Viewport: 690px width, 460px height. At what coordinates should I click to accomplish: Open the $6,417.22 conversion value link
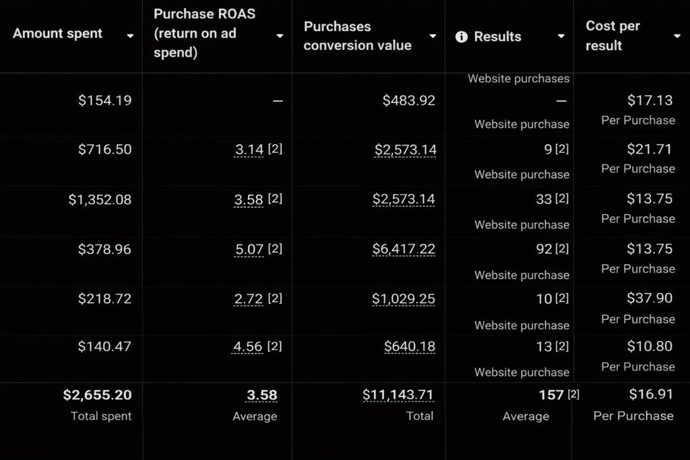tap(404, 249)
